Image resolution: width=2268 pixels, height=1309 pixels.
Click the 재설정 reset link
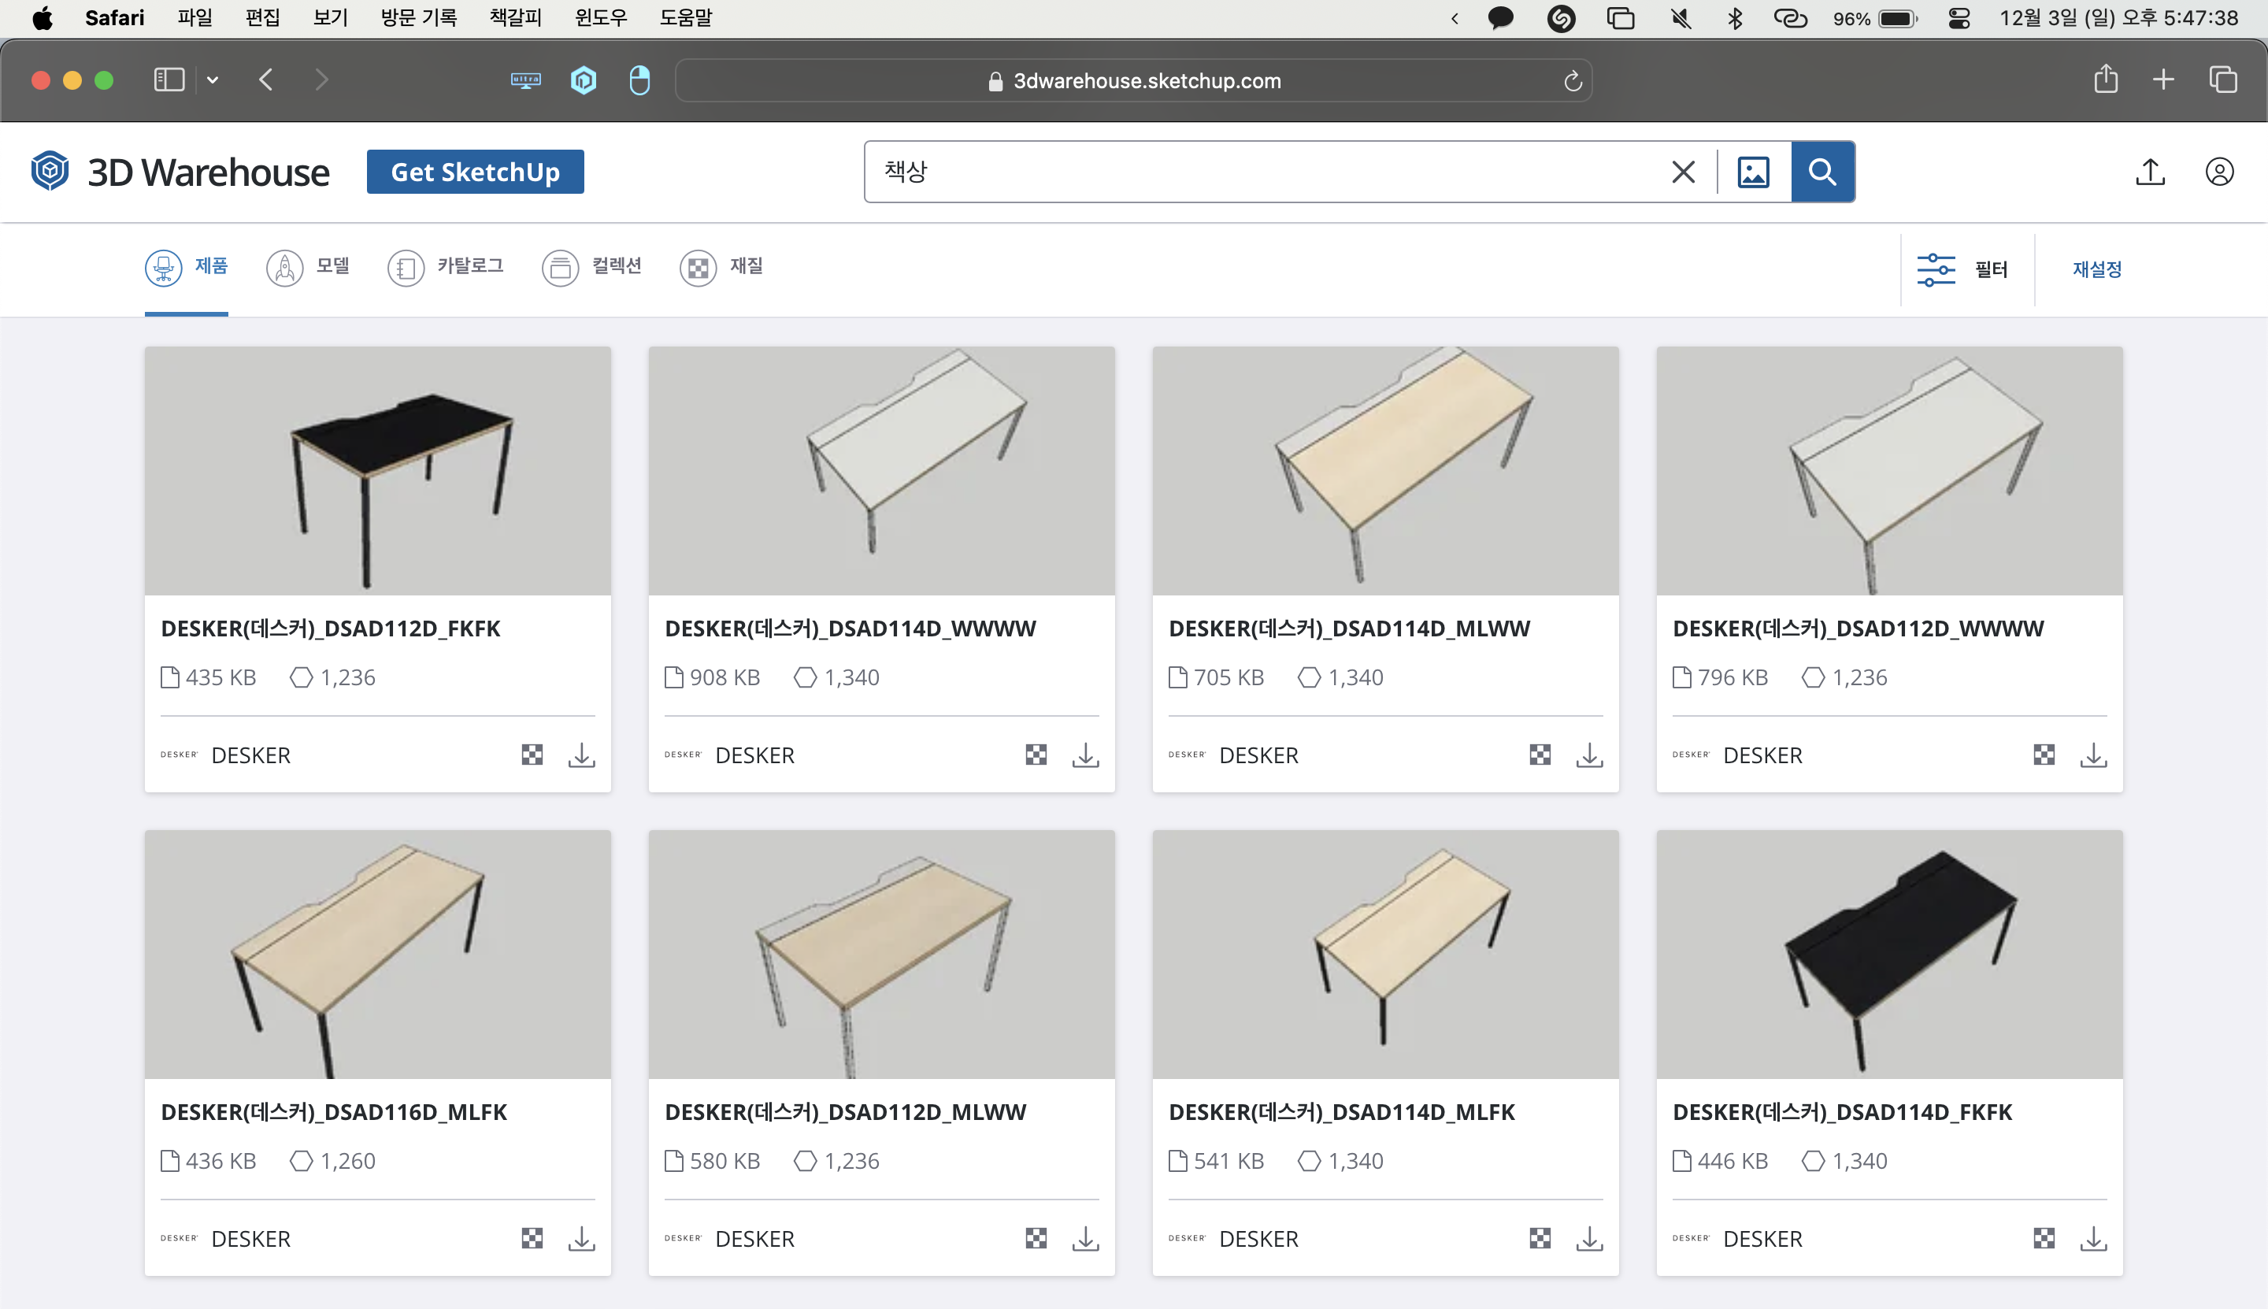point(2097,269)
